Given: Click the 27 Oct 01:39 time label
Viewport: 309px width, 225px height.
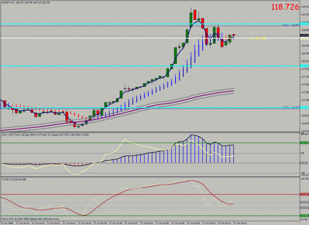Looking at the screenshot, I should click(100, 223).
